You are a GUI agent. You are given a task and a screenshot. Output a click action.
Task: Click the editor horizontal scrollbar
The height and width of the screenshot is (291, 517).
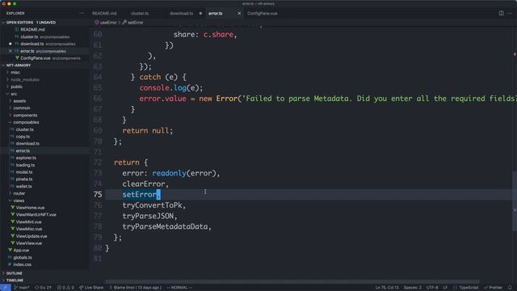coord(292,282)
